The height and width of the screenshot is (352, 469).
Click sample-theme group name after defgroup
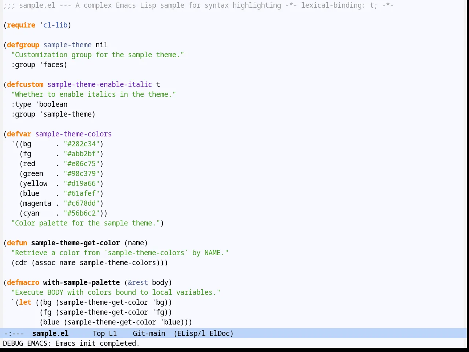[x=67, y=45]
